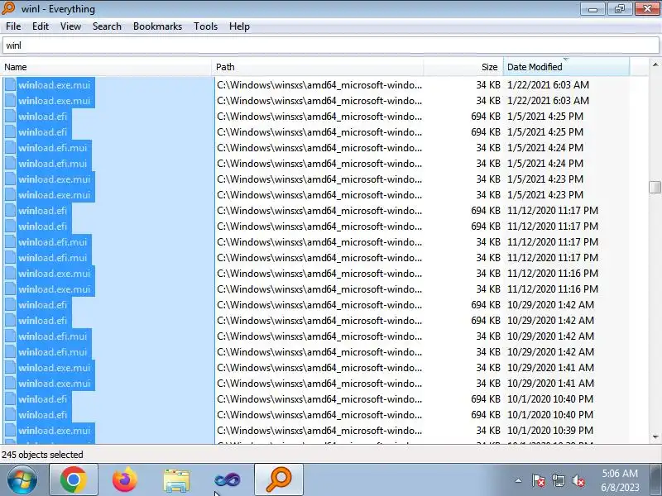Select second winload.efi name dated 11/12/2020
662x496 pixels.
pos(43,227)
